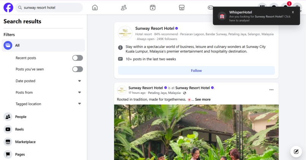The image size is (306, 160).
Task: Open the post options three-dot menu
Action: click(x=271, y=90)
